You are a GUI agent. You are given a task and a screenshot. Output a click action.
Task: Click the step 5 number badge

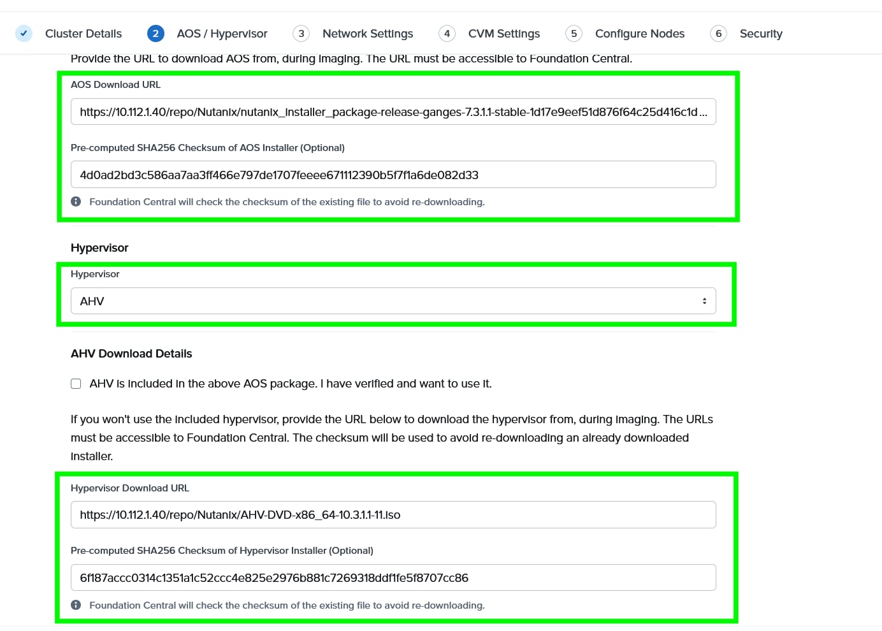[574, 33]
